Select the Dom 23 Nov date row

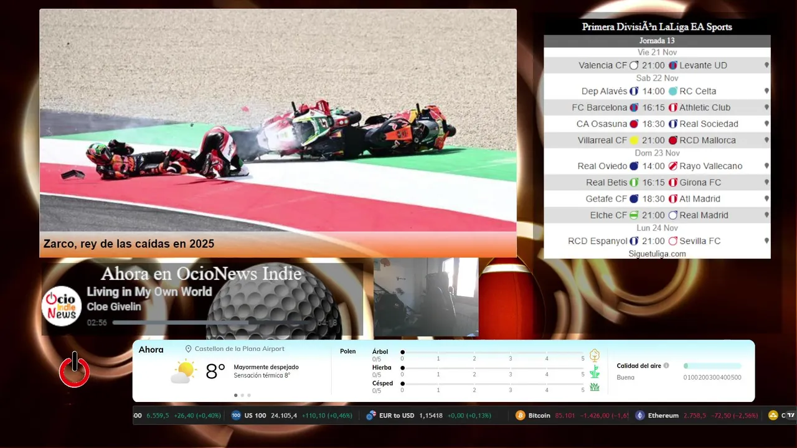click(657, 153)
